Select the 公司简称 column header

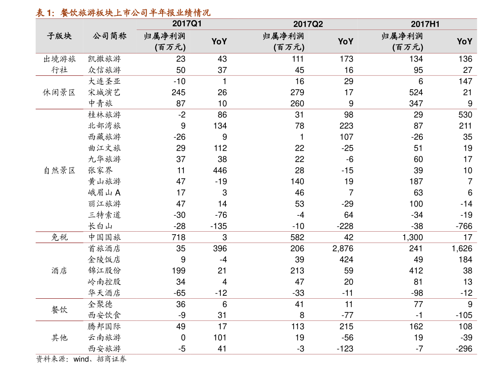[x=109, y=36]
